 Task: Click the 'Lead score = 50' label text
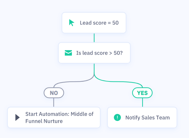click(x=99, y=23)
